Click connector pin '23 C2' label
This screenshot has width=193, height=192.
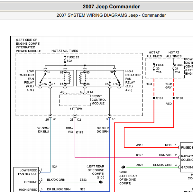click(76, 120)
